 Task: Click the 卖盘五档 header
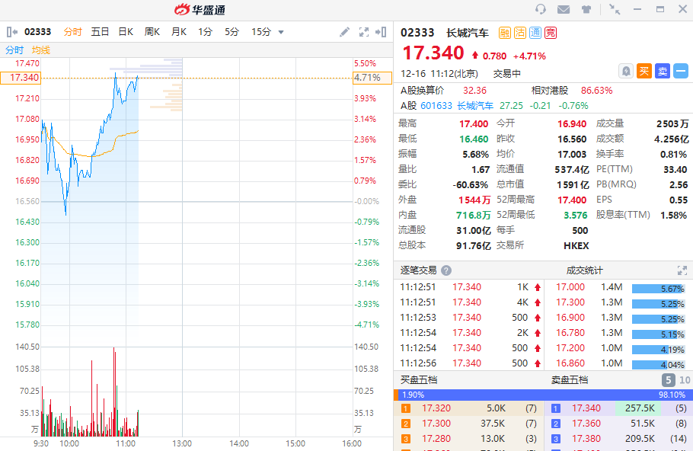[x=570, y=380]
